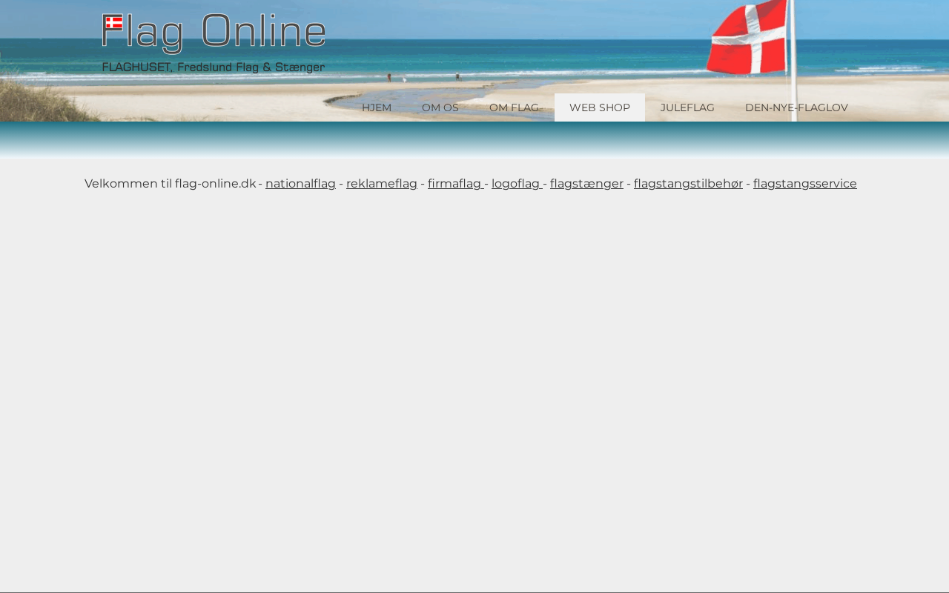This screenshot has height=593, width=949.
Task: Follow the flagstangstilbehør link
Action: [x=688, y=184]
